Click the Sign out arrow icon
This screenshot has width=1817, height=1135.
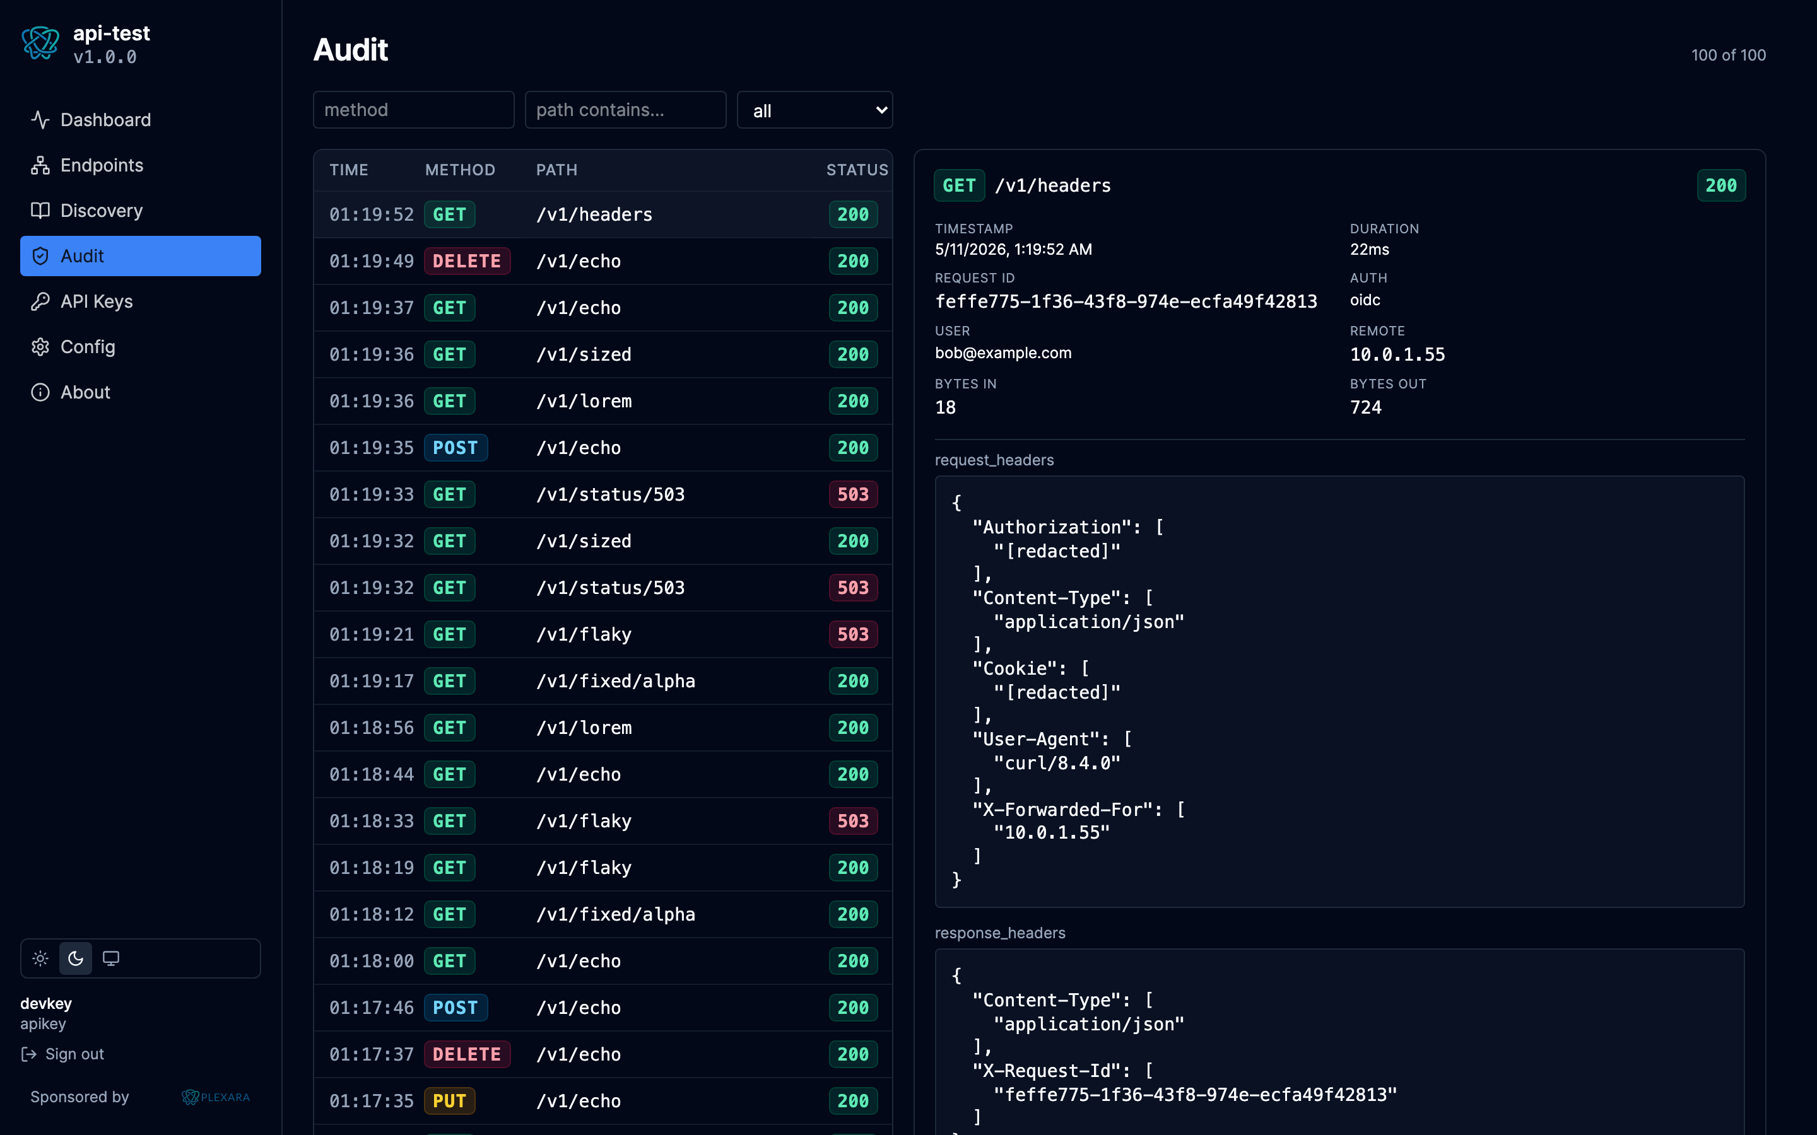point(29,1054)
